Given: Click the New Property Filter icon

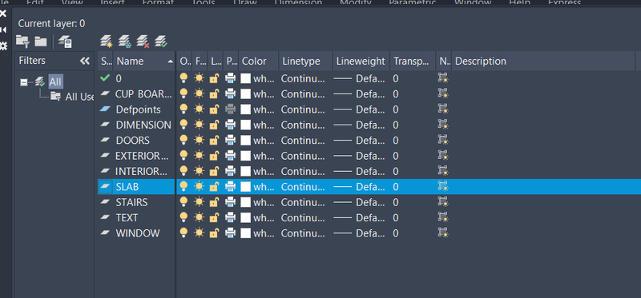Looking at the screenshot, I should point(22,42).
